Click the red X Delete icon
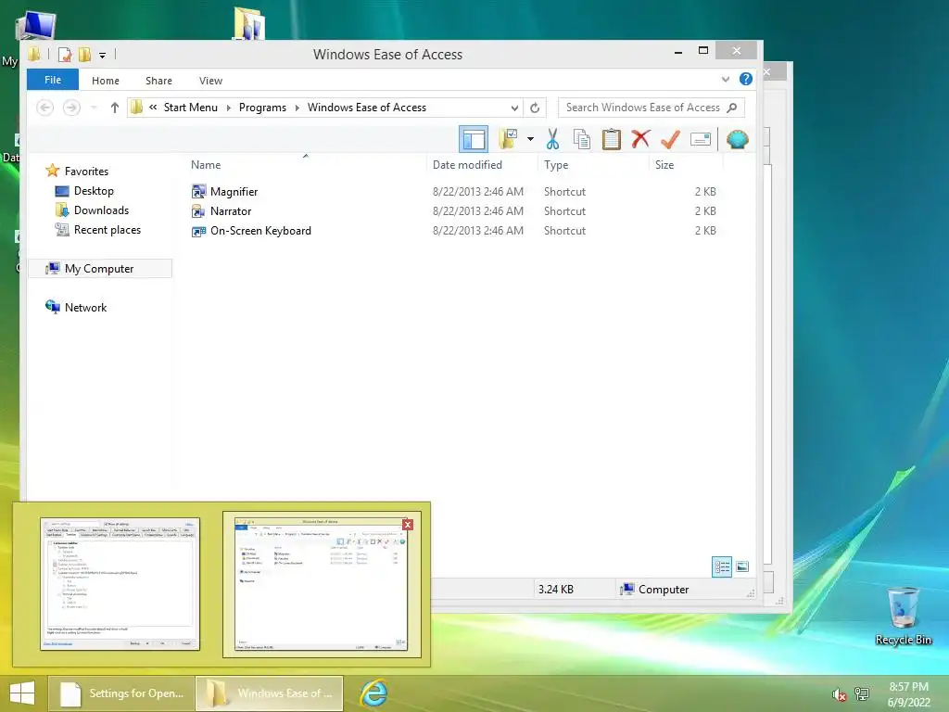This screenshot has height=712, width=949. pos(640,139)
